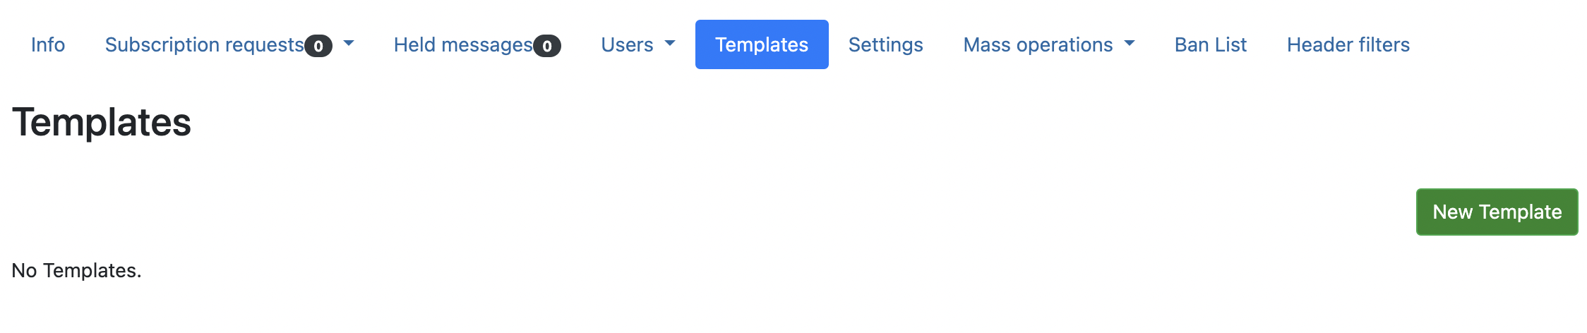Open the Info tab
Viewport: 1587px width, 333px height.
pos(48,44)
